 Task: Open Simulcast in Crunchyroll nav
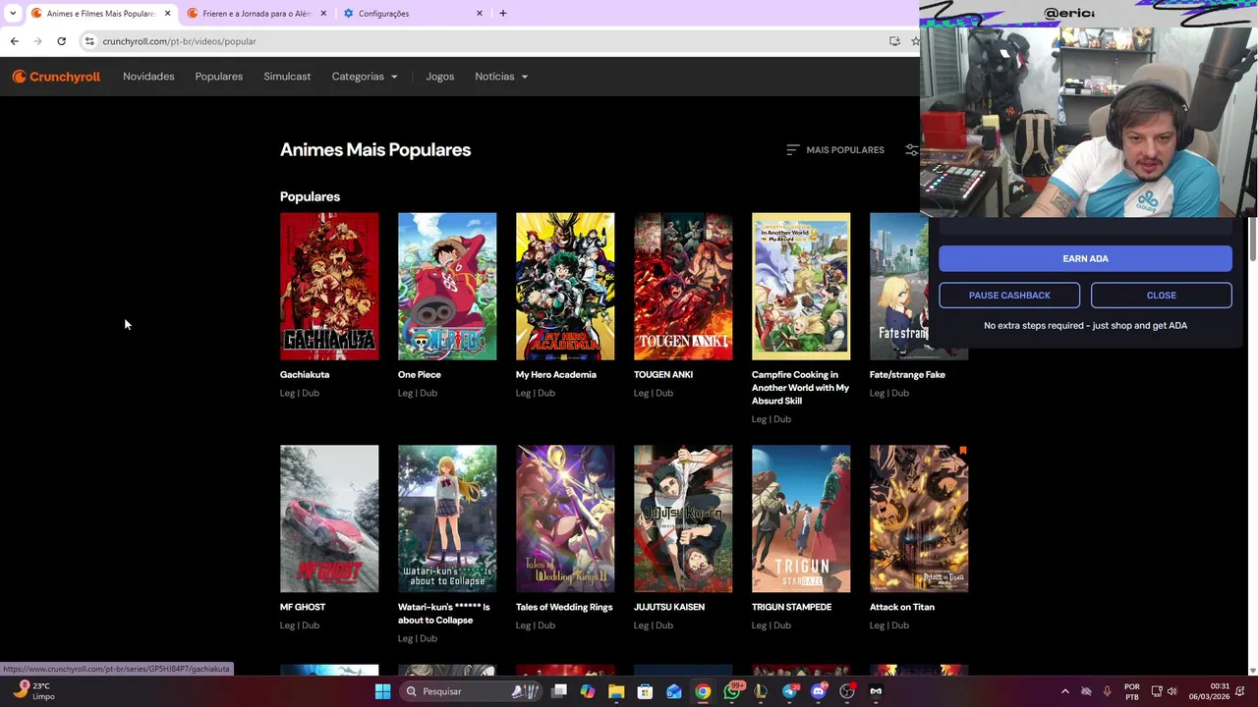click(x=287, y=77)
